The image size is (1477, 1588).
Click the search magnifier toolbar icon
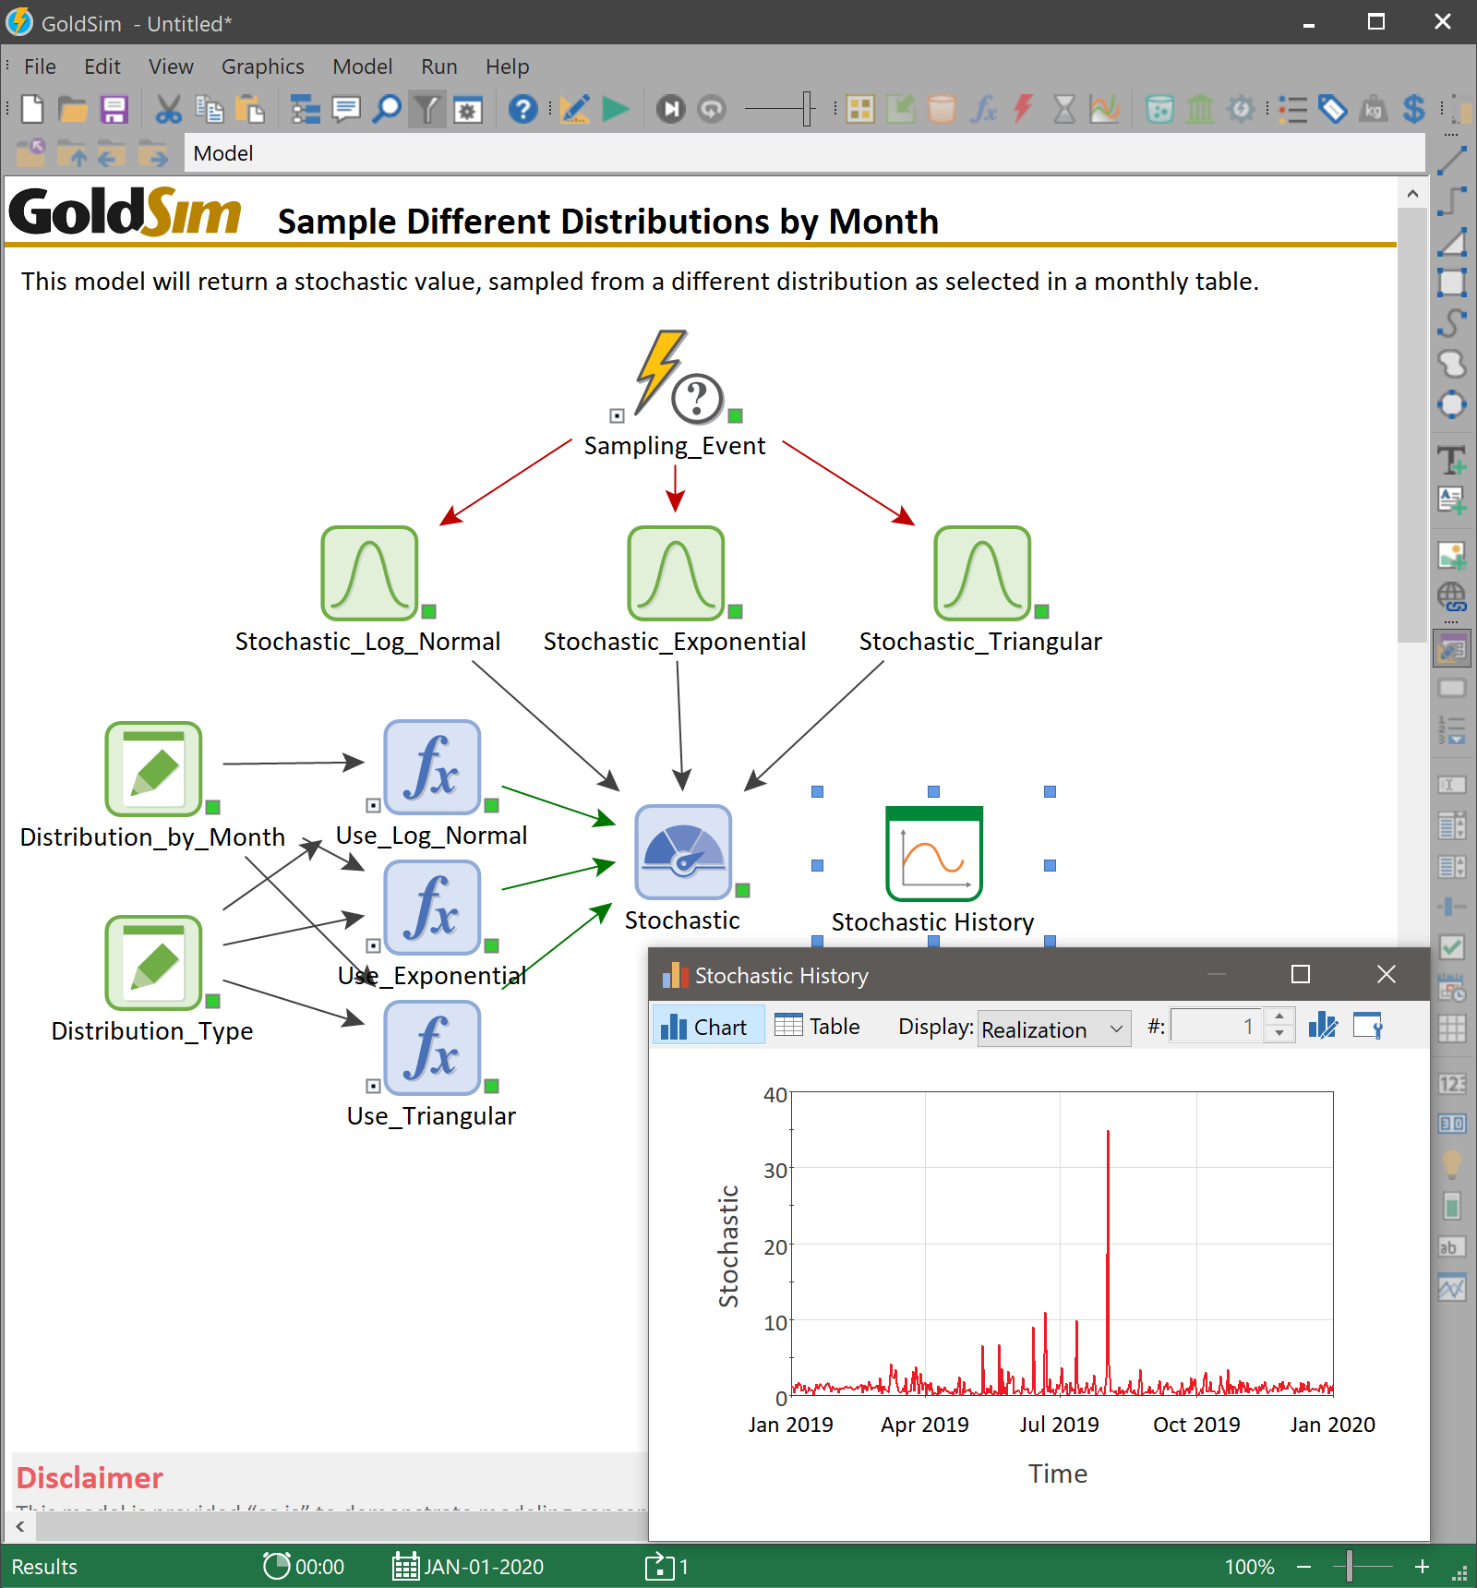coord(387,109)
